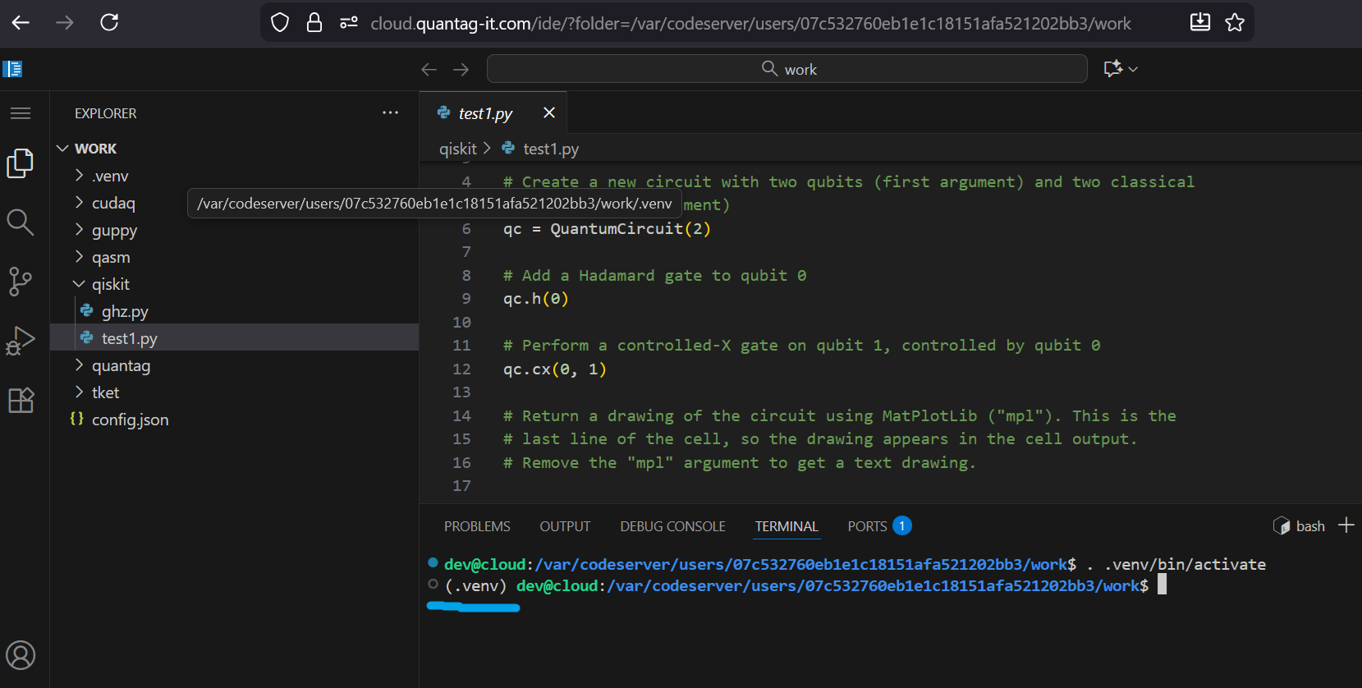
Task: Open the Search view icon
Action: pyautogui.click(x=21, y=222)
